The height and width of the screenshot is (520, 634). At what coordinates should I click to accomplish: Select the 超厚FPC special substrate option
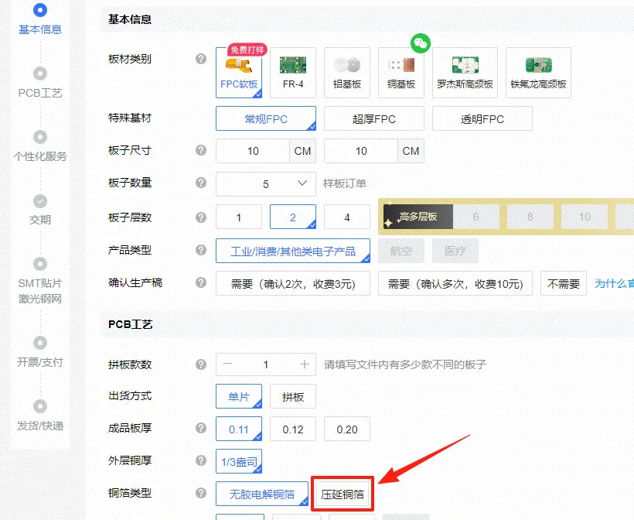(373, 118)
